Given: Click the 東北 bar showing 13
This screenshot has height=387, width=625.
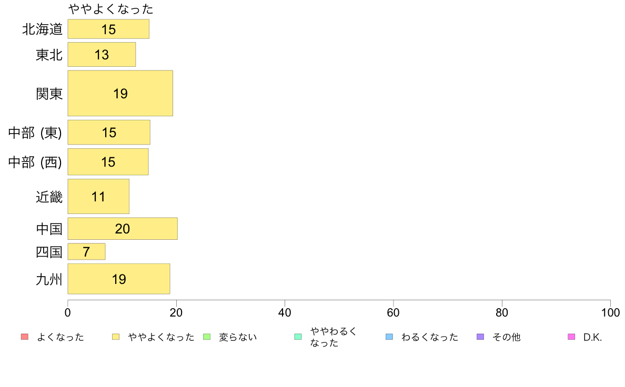Looking at the screenshot, I should click(102, 55).
